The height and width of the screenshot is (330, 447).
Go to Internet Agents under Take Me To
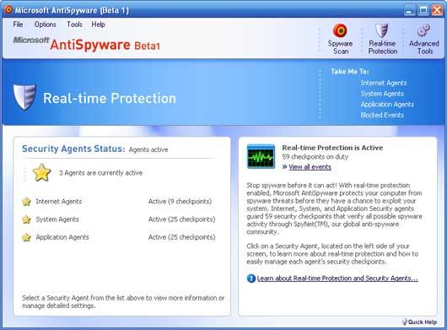[384, 83]
